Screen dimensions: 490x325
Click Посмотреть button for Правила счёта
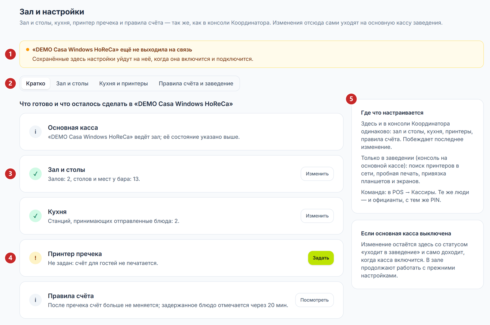pyautogui.click(x=315, y=300)
